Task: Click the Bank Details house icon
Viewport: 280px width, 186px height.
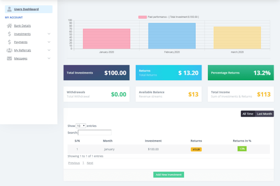Action: coord(9,26)
